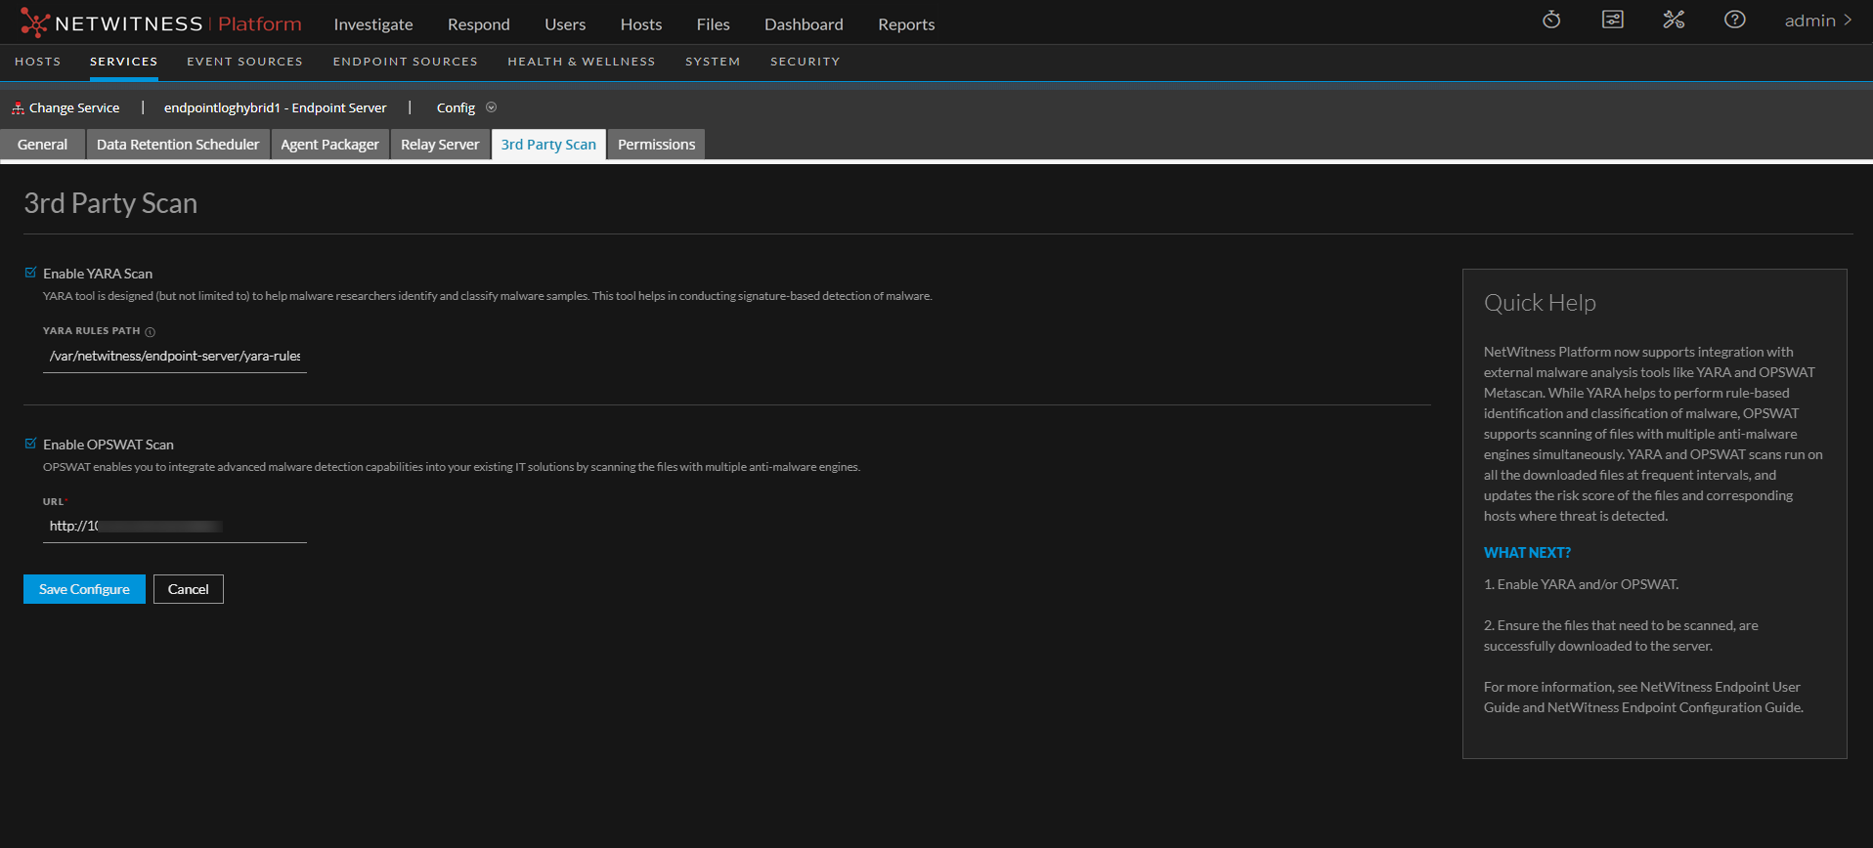Click the Cancel button
1873x848 pixels.
188,589
